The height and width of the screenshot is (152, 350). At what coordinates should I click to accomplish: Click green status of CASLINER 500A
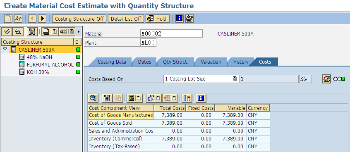pyautogui.click(x=78, y=50)
